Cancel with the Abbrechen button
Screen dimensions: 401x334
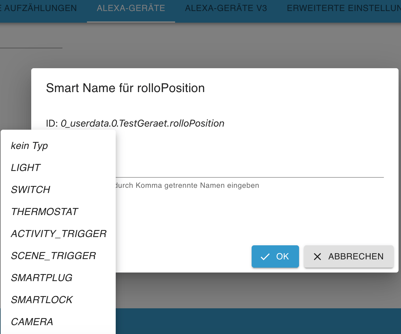(349, 257)
